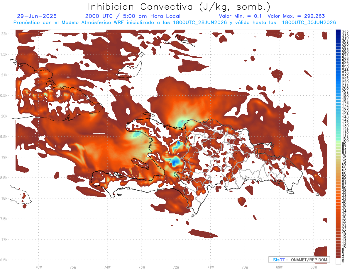Select the '20N' latitude label
The image size is (352, 271).
pyautogui.click(x=4, y=116)
